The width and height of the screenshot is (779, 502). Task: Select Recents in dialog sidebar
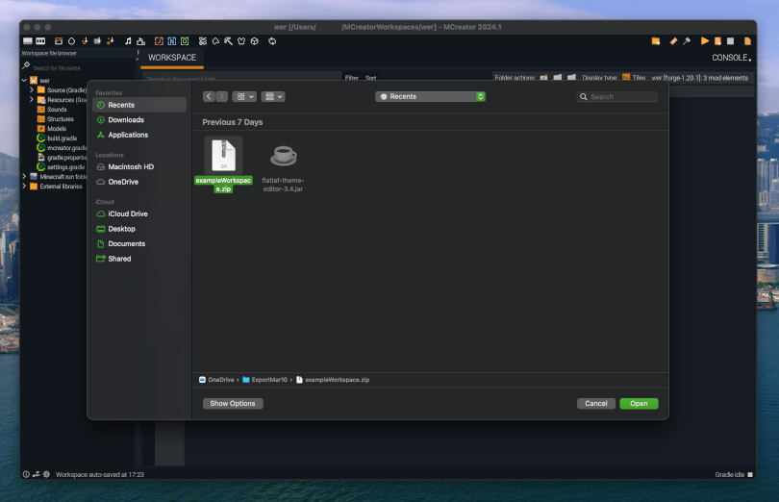coord(139,105)
